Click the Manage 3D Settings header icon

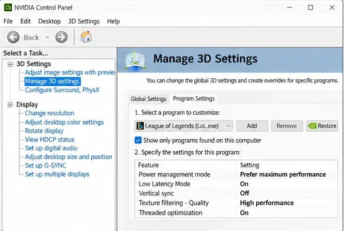135,61
